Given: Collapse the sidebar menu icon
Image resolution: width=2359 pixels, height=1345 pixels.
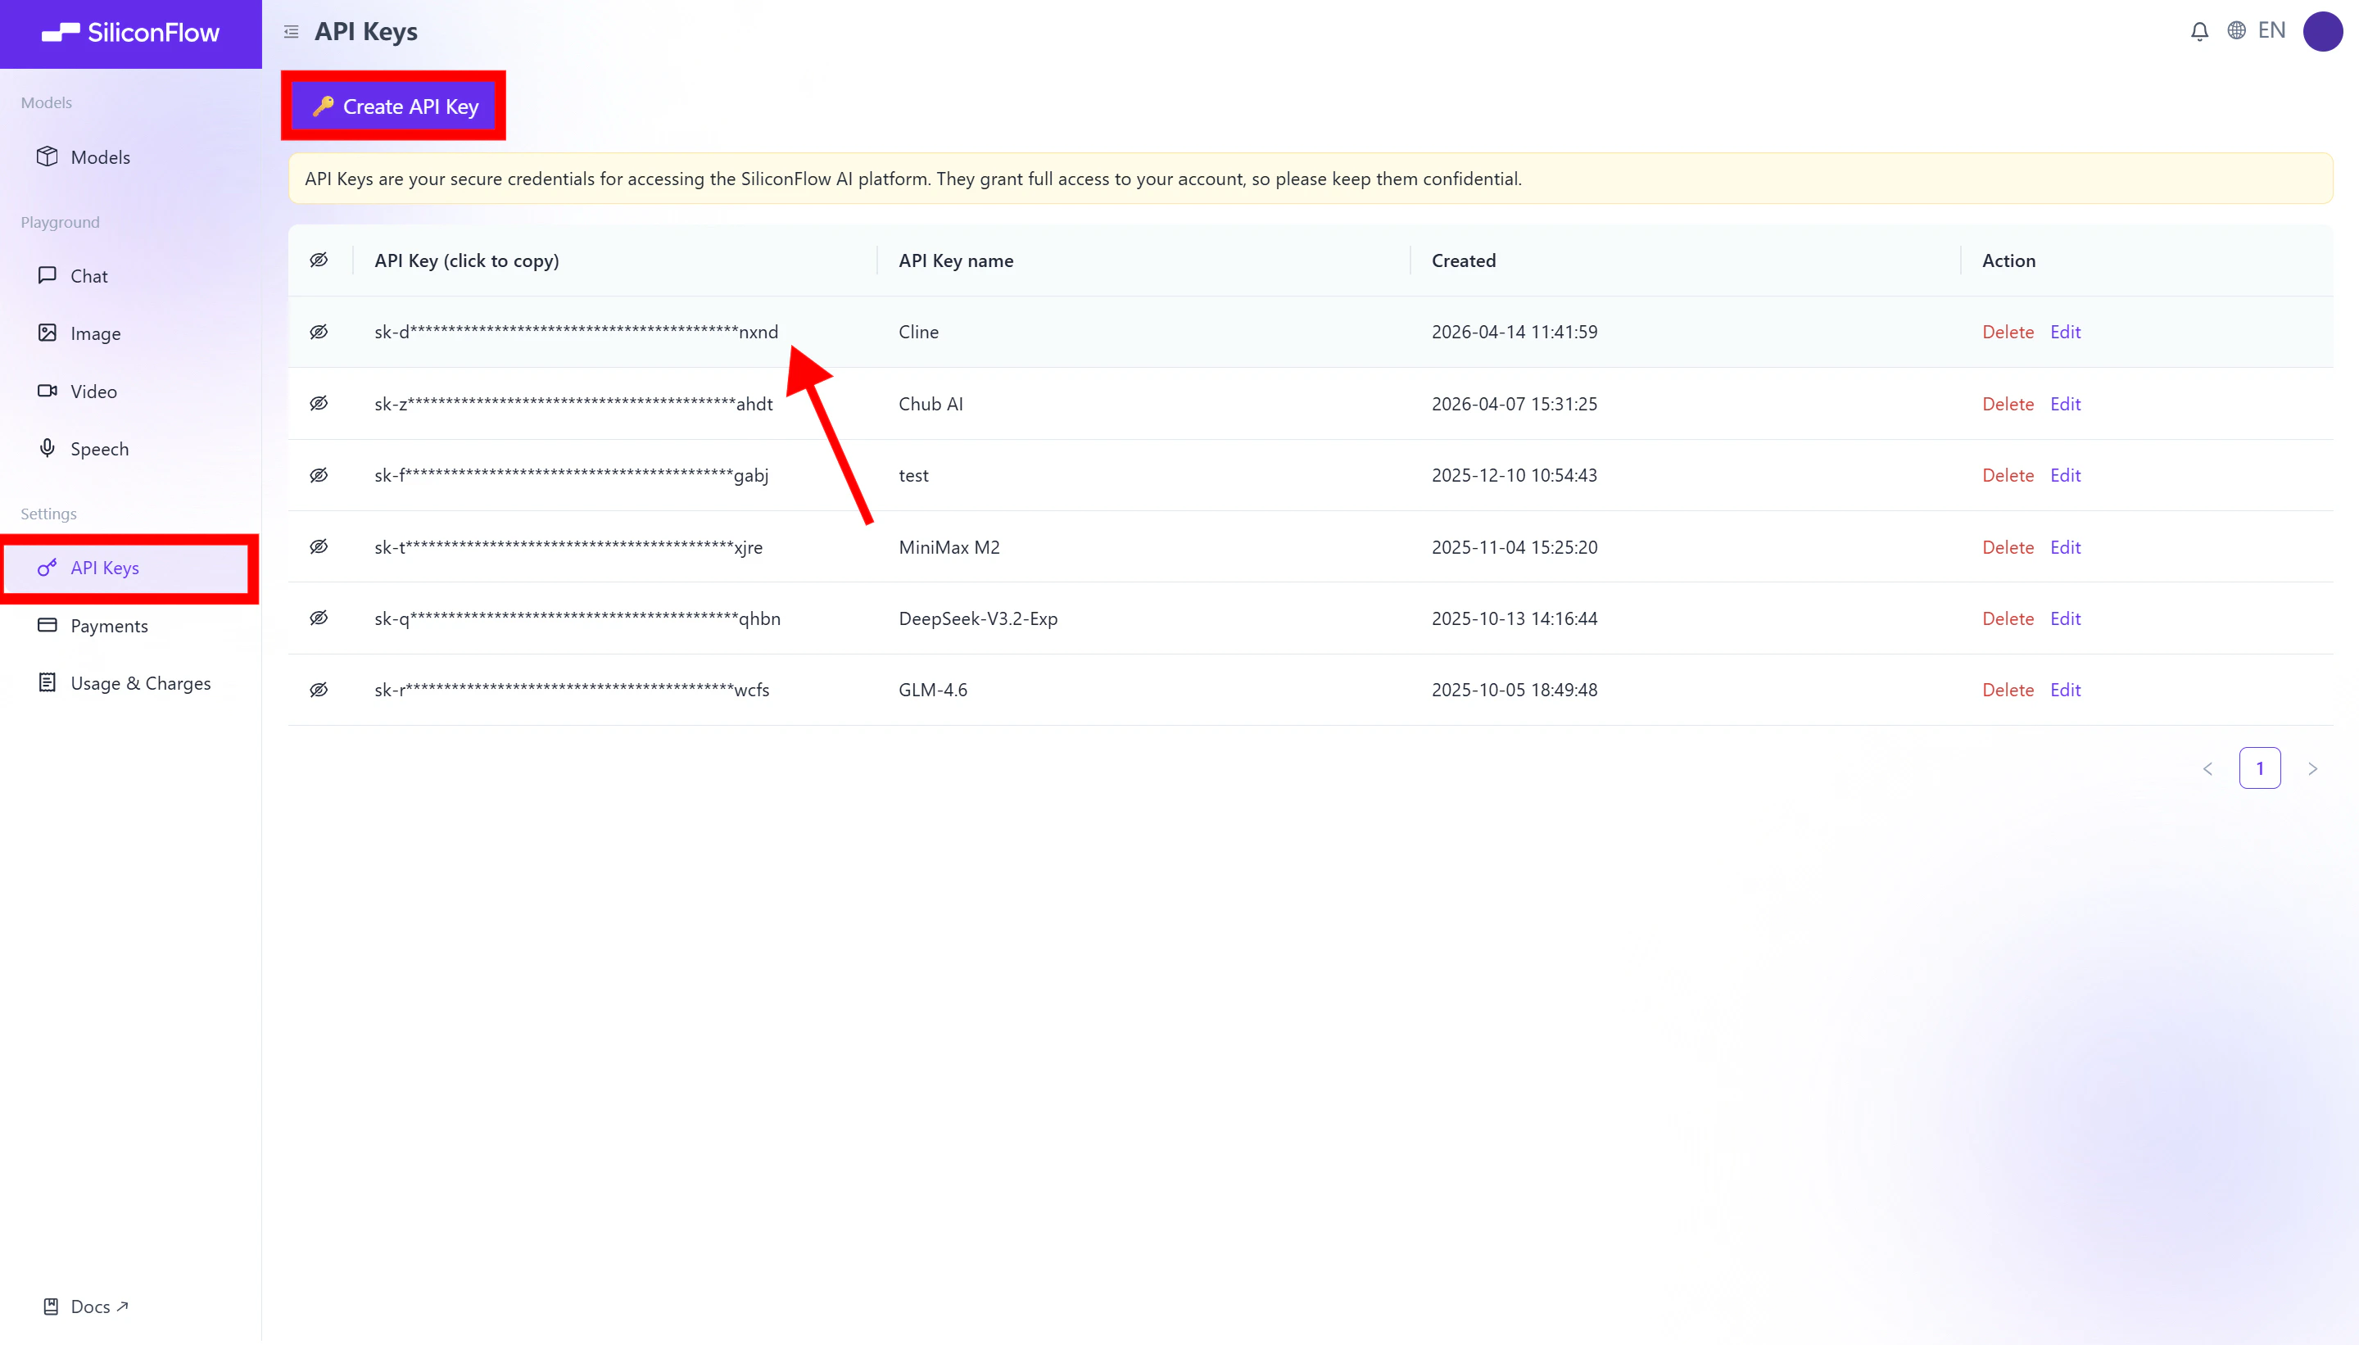Looking at the screenshot, I should tap(291, 32).
